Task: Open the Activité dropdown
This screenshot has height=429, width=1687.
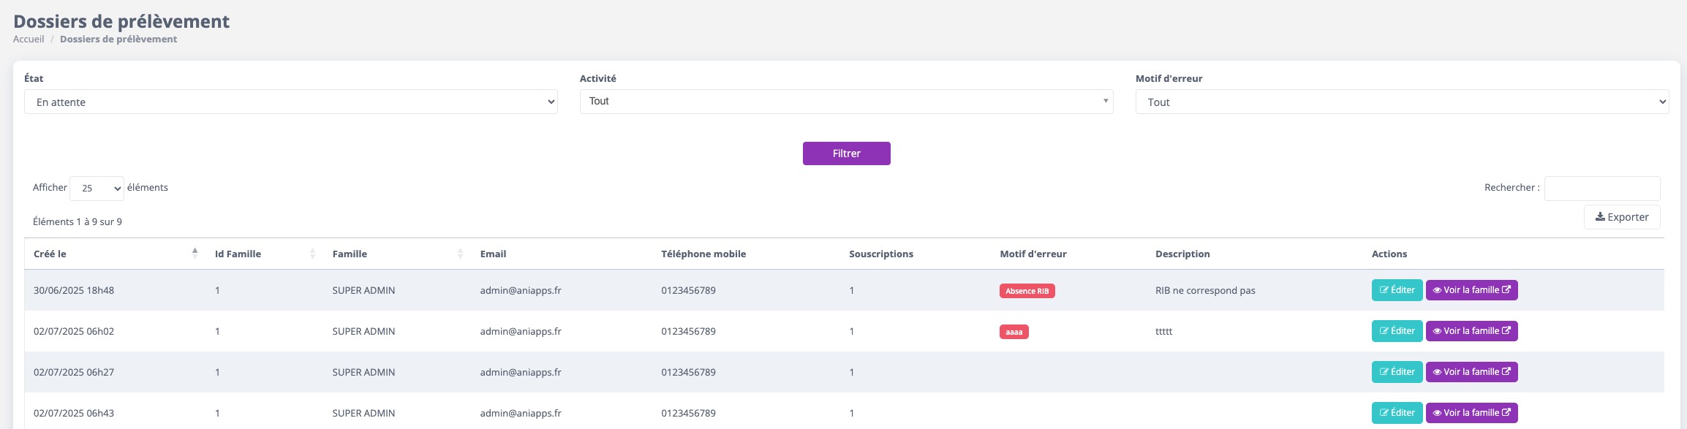Action: point(846,102)
